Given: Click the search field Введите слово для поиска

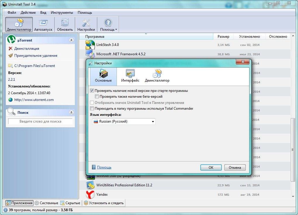Looking at the screenshot, I should click(x=40, y=121).
